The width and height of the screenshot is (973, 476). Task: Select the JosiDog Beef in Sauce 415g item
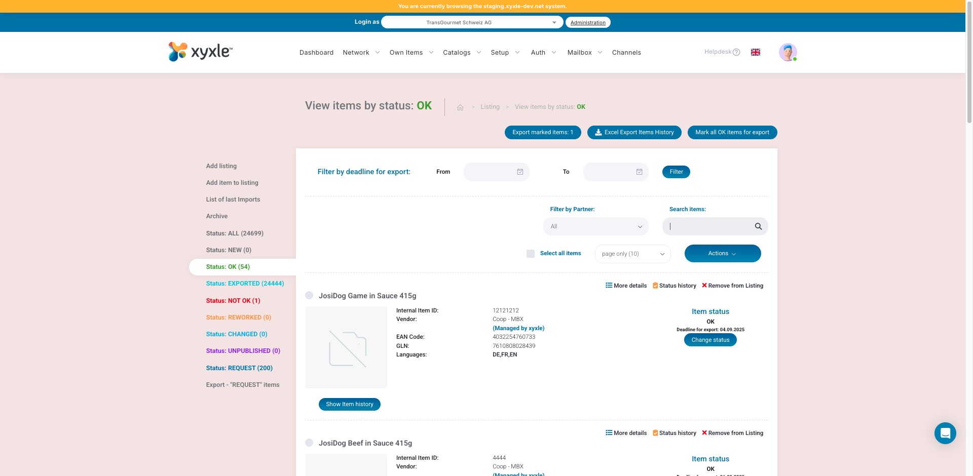309,443
